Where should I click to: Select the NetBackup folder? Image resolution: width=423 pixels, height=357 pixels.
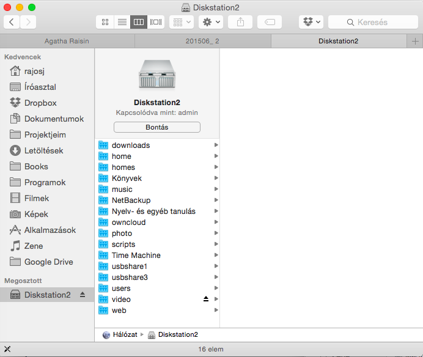[x=157, y=201]
